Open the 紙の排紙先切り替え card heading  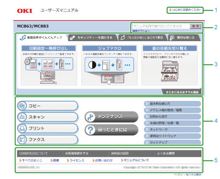[x=170, y=48]
